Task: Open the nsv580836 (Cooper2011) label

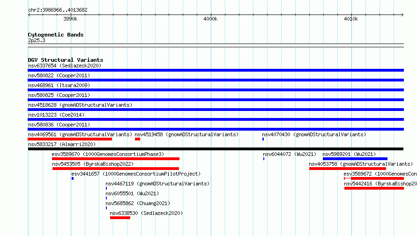Action: (59, 125)
